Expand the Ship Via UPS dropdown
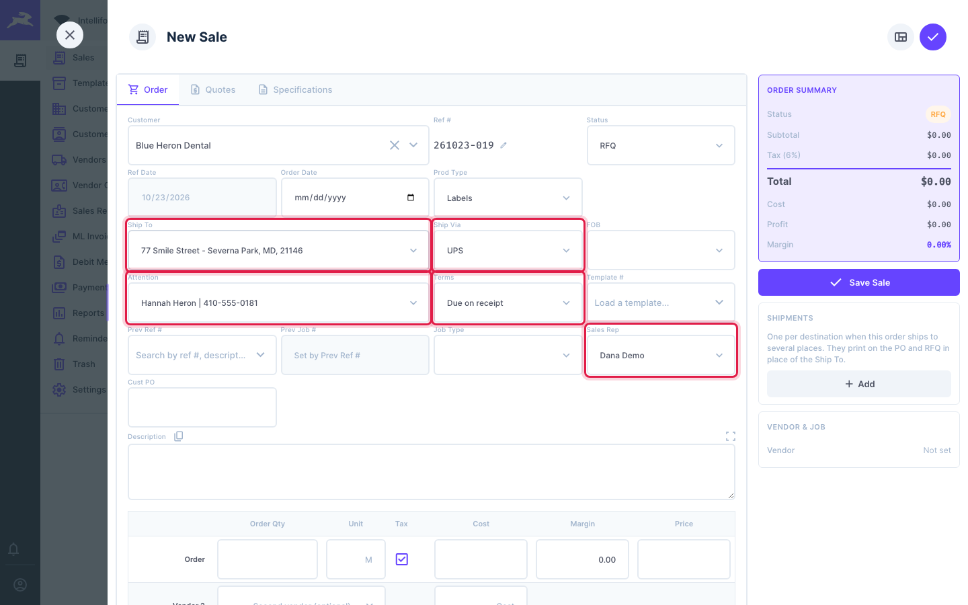The image size is (968, 605). tap(508, 250)
